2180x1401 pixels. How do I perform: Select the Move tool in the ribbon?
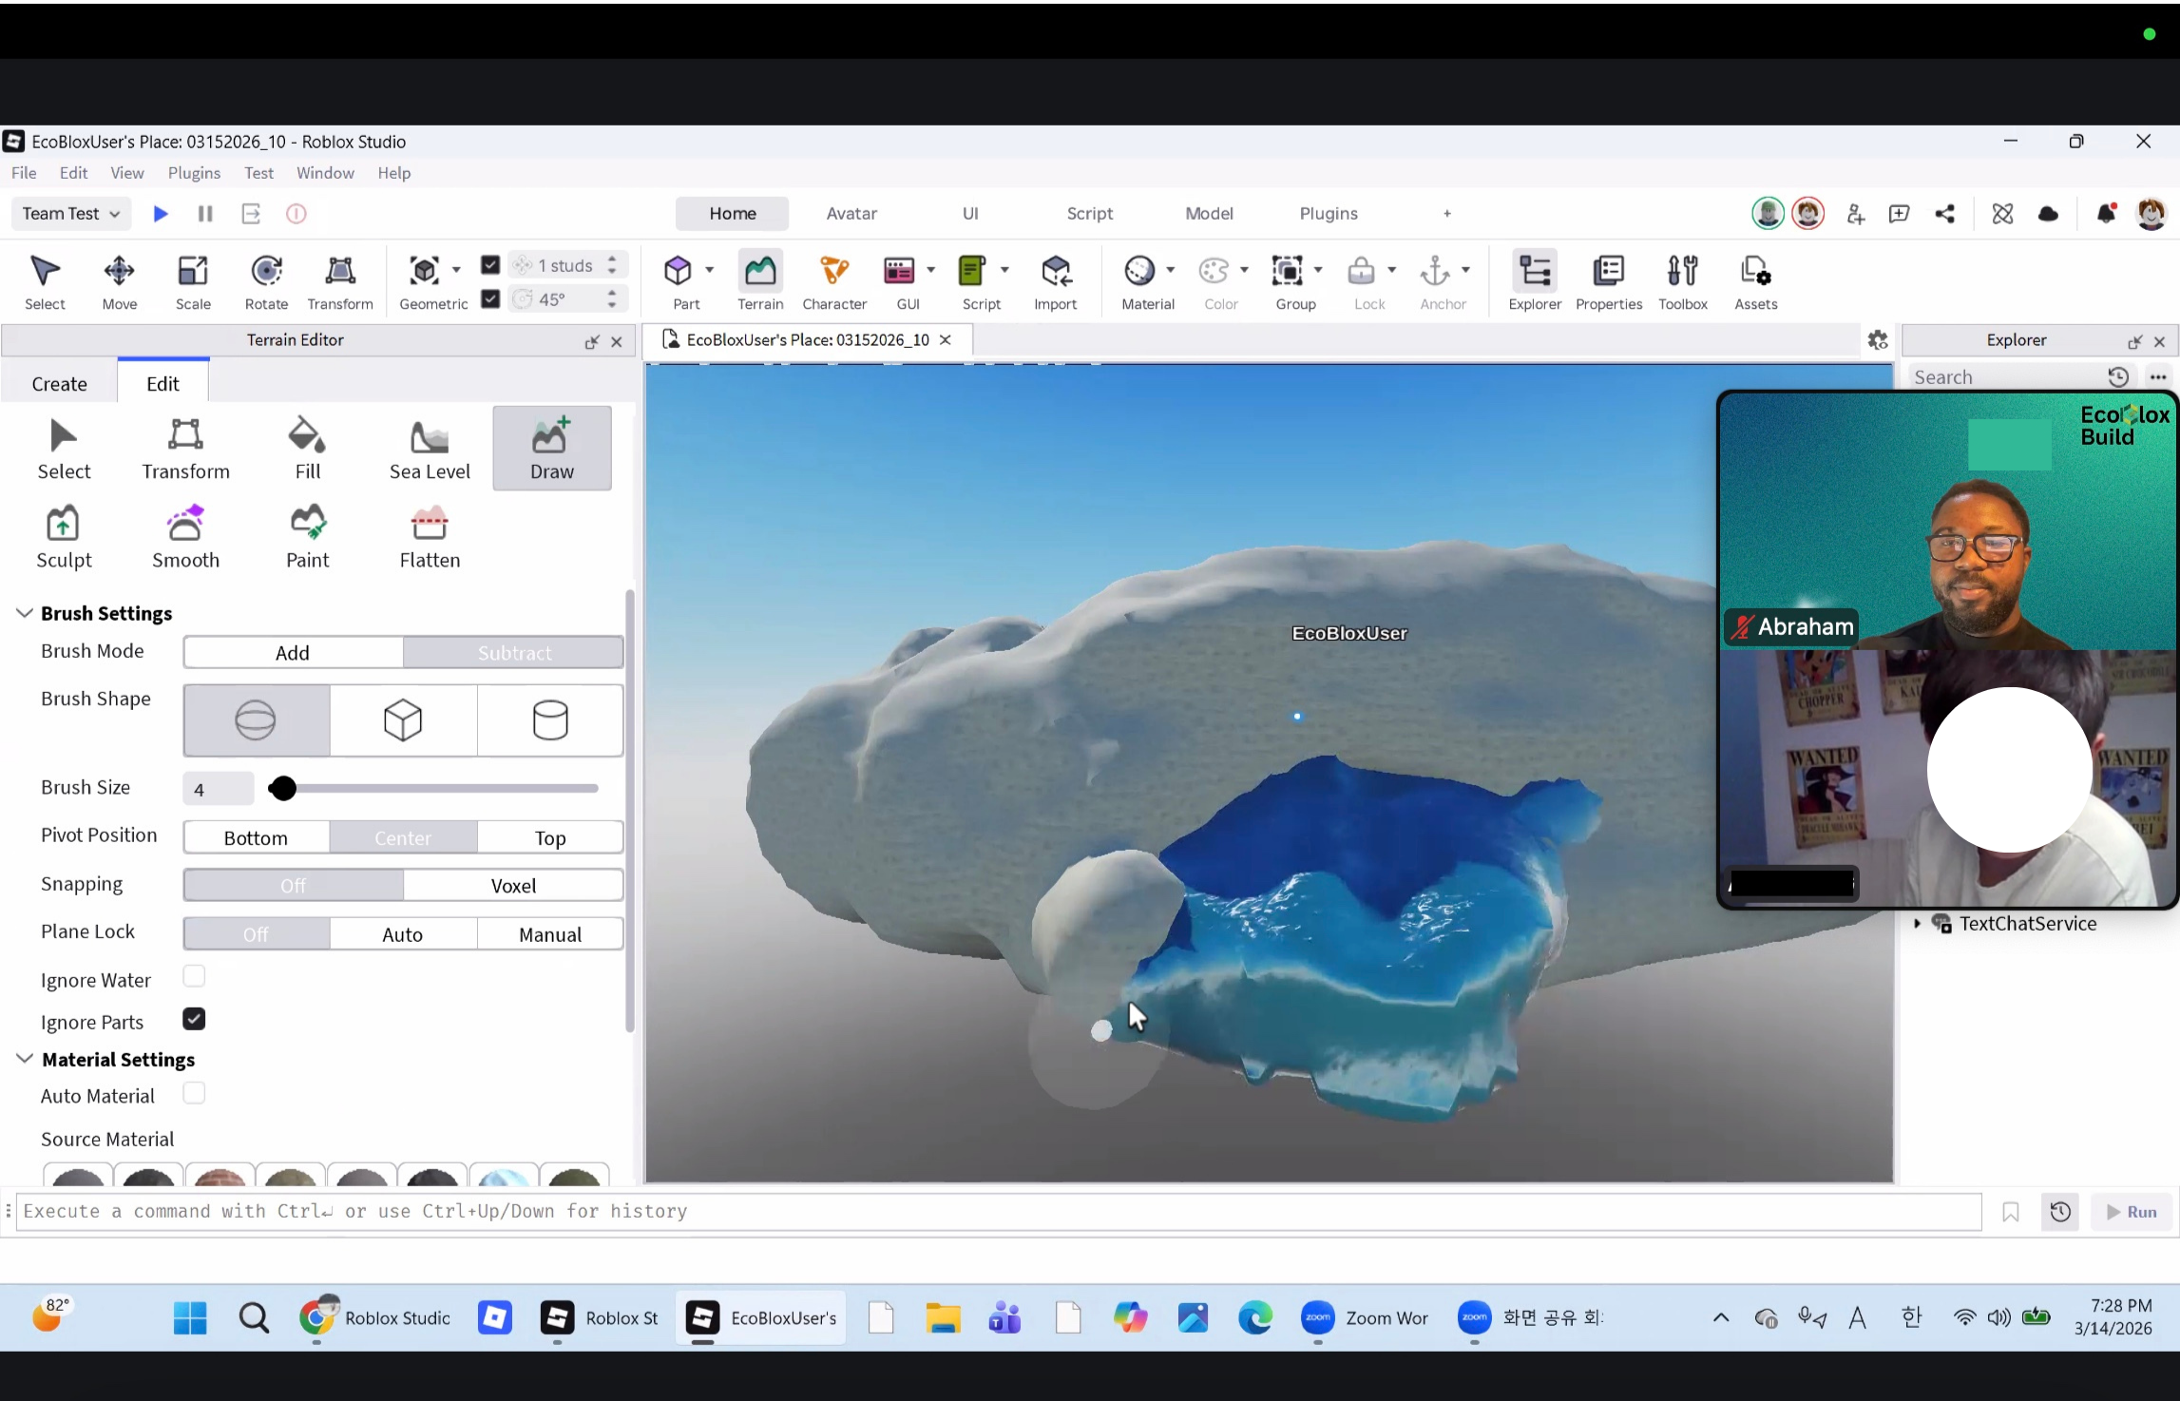pos(119,281)
